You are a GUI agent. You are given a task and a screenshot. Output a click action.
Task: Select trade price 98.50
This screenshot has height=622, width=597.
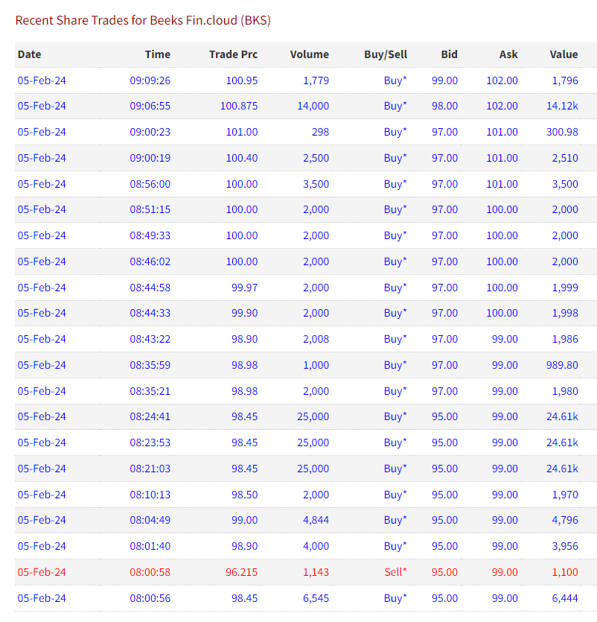245,495
